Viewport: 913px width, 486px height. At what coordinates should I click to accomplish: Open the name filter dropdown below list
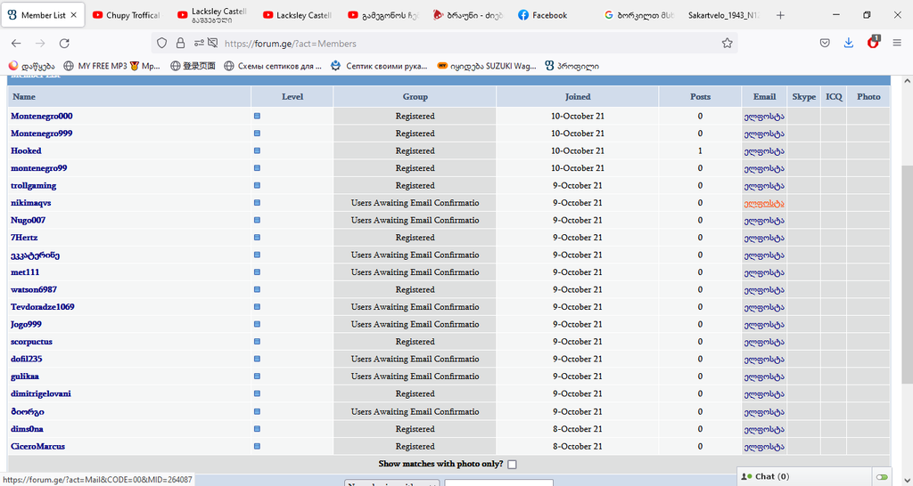(x=392, y=482)
